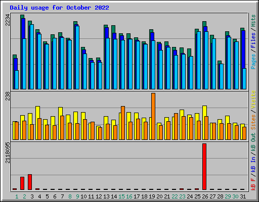The height and width of the screenshot is (202, 259).
Task: Click day label 8 on the axis
Action: click(70, 196)
